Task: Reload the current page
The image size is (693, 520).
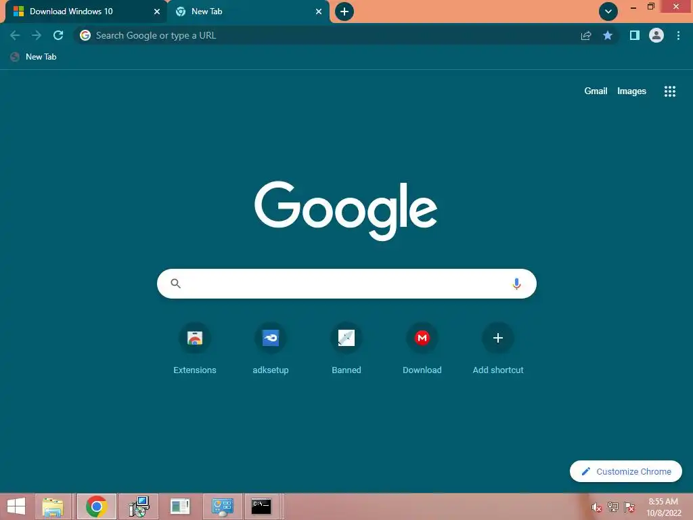Action: [58, 35]
